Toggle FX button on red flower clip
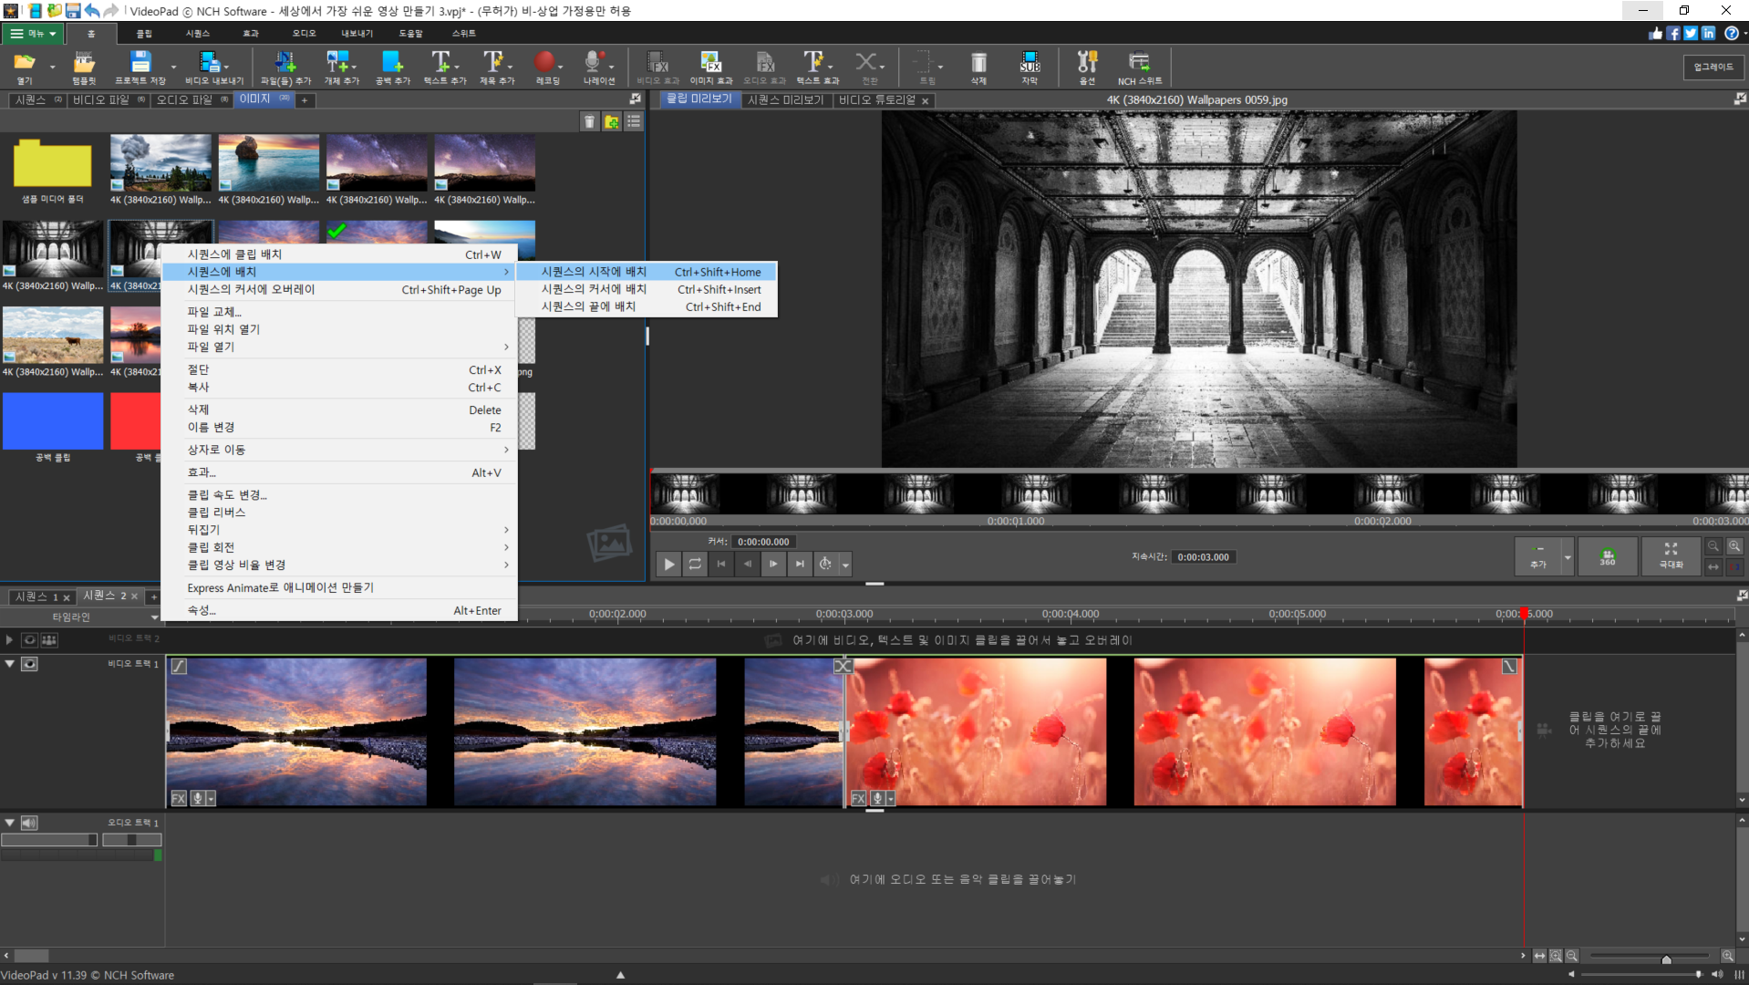This screenshot has height=985, width=1749. tap(858, 798)
